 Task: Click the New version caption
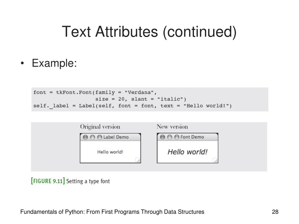(172, 127)
